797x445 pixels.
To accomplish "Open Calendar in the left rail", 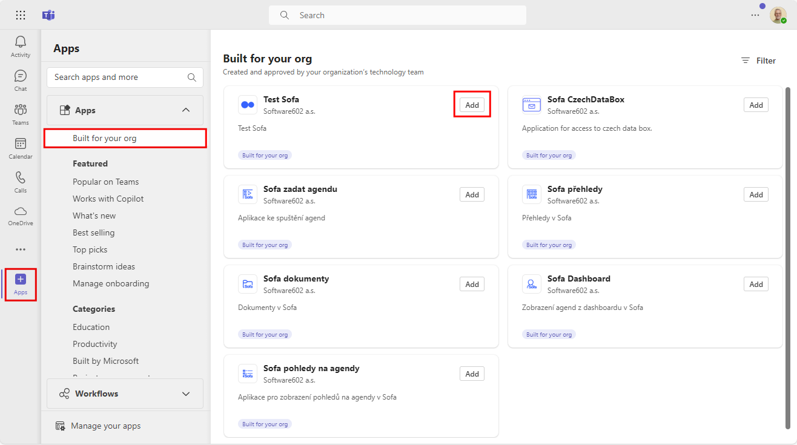I will [21, 148].
